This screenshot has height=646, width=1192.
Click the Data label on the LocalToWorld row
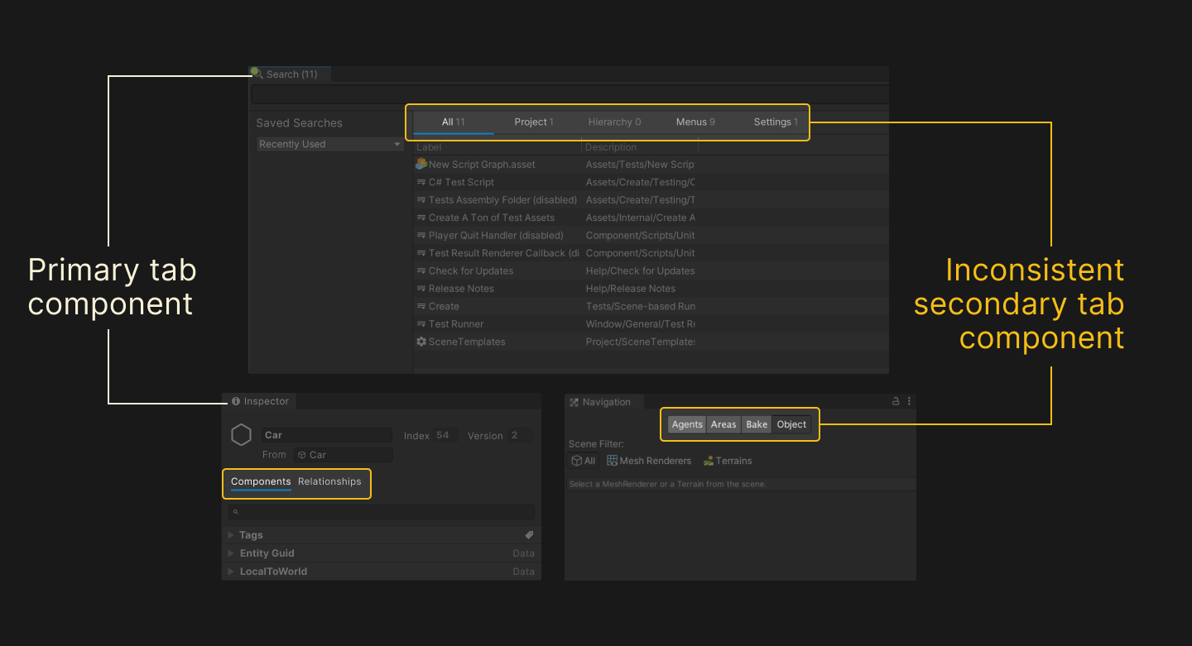tap(523, 572)
